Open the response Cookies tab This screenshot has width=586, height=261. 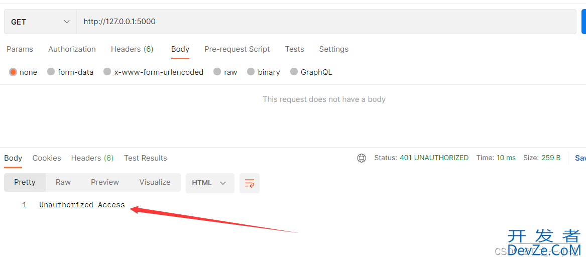pos(47,158)
